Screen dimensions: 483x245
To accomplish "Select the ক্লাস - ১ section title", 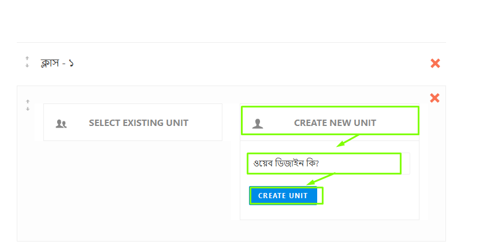I will (x=57, y=63).
